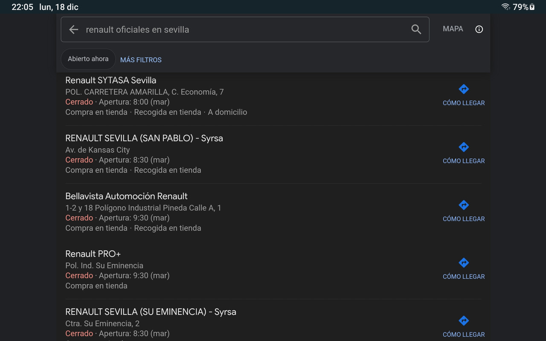Click CÓMO LLEGAR label for Su Eminencia Syrsa
The image size is (546, 341).
464,335
